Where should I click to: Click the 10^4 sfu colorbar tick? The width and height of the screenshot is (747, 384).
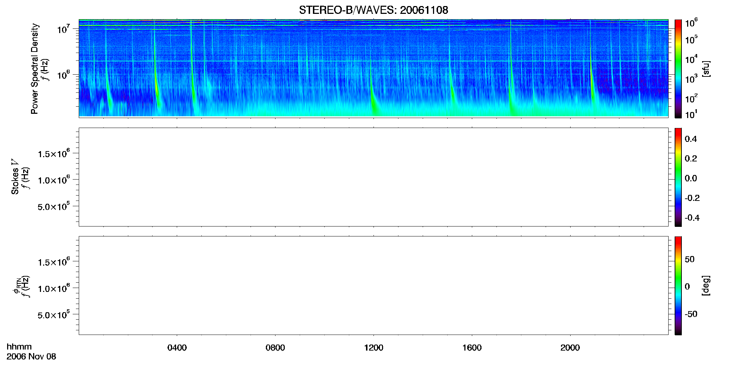(691, 59)
